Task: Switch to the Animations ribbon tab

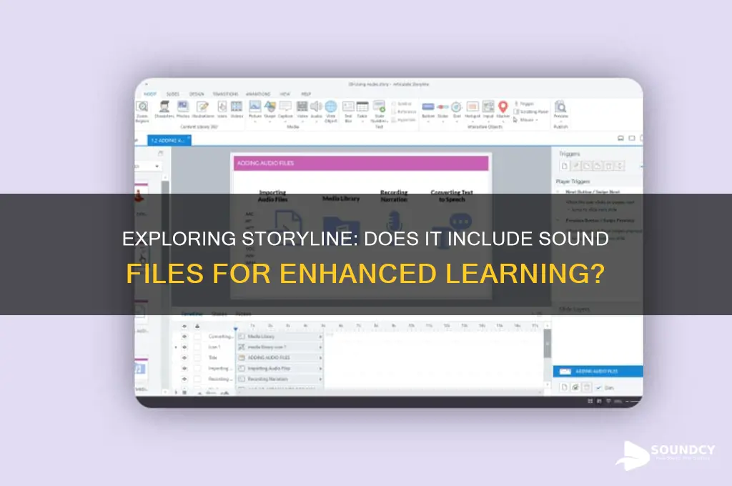Action: (258, 94)
